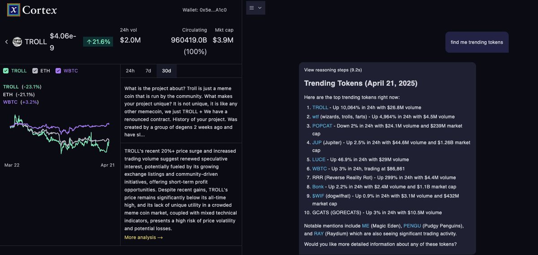Screen dimensions: 538x255
Task: Click the RRR (Reverse Reality Rot) row
Action: (x=384, y=178)
